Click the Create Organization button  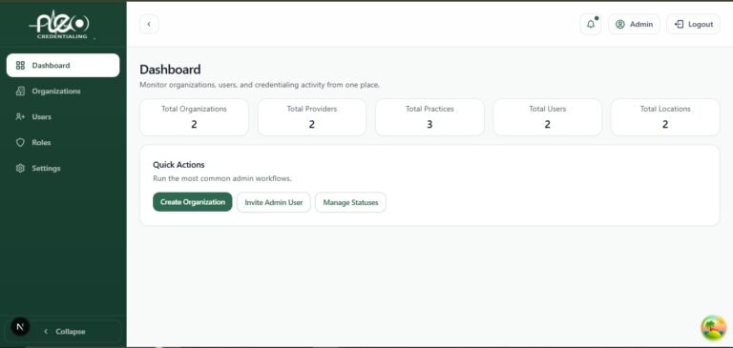(x=193, y=202)
